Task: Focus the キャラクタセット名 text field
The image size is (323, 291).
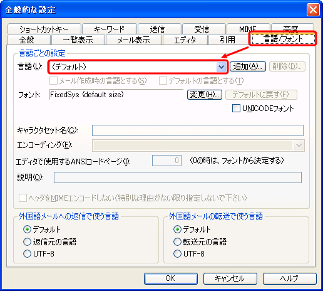Action: pyautogui.click(x=198, y=130)
